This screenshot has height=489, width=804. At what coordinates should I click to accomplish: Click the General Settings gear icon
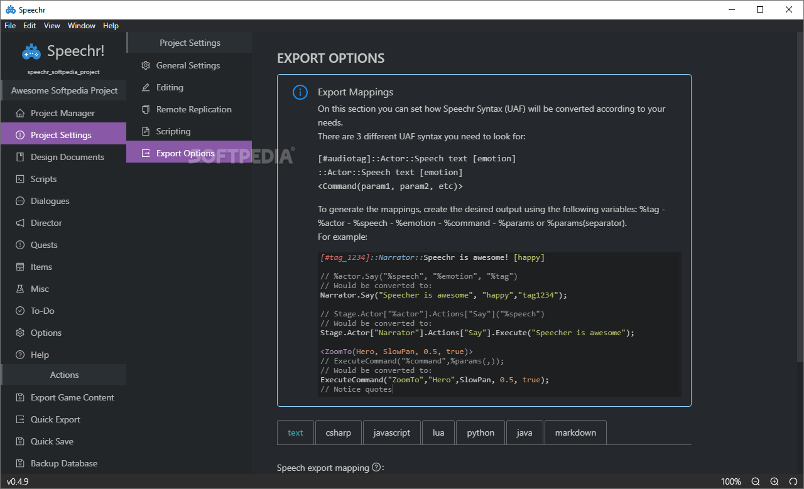(145, 65)
